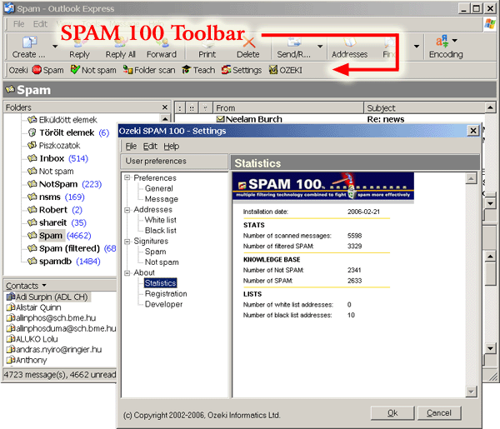Select the Törölt elemek folder
This screenshot has width=500, height=429.
[x=68, y=132]
